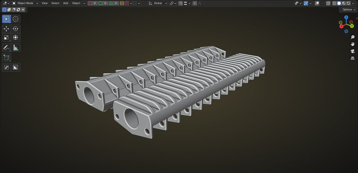Click the red heart counter icon

(x=90, y=3)
